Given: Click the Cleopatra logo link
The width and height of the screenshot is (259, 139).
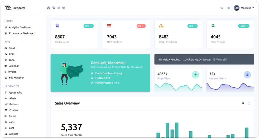Looking at the screenshot, I should pos(15,8).
